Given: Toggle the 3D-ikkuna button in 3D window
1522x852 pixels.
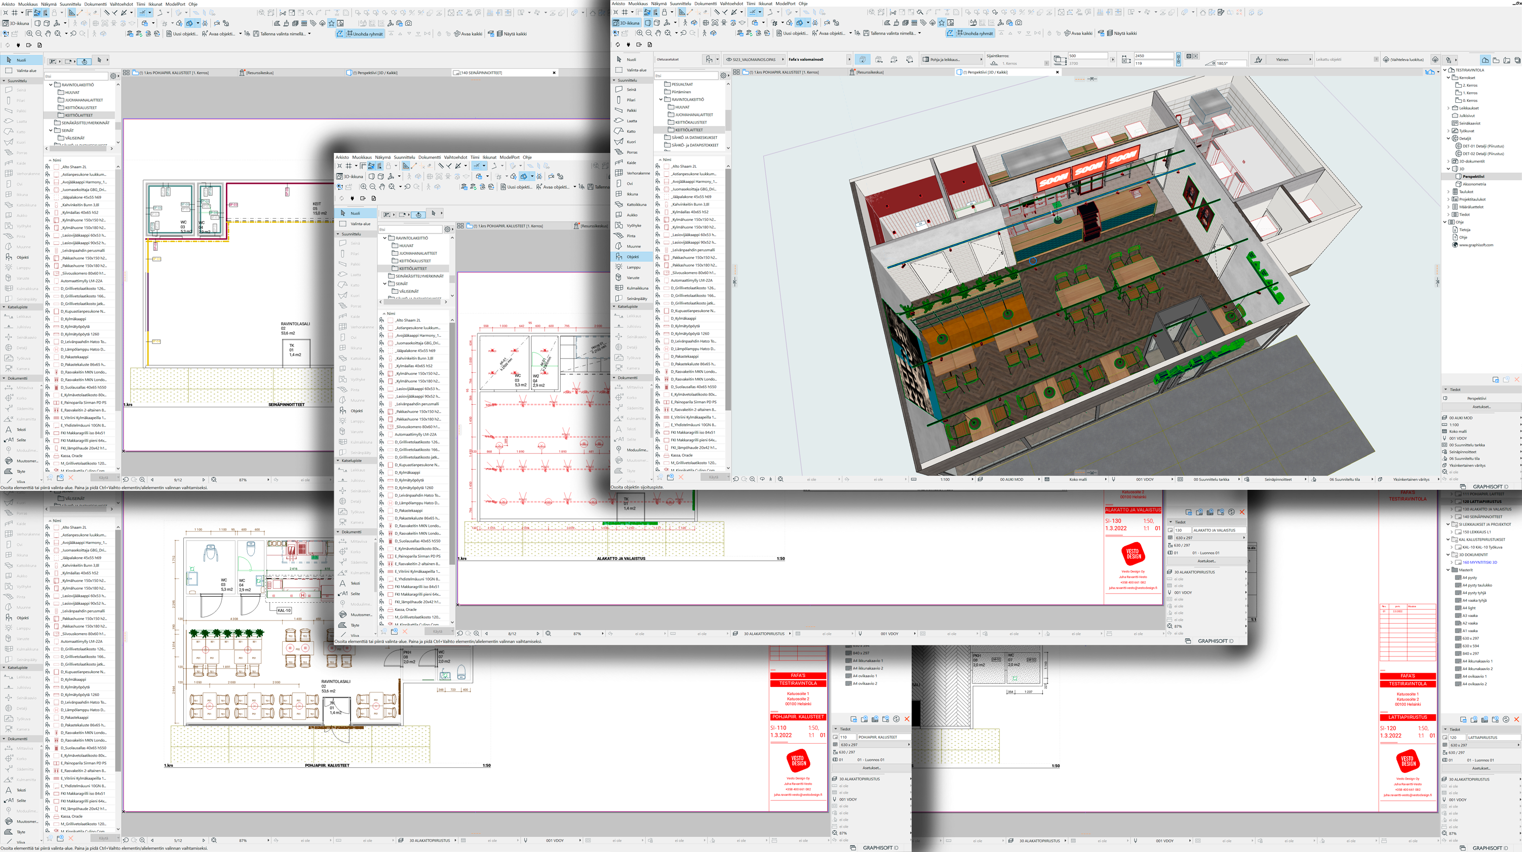Looking at the screenshot, I should [x=627, y=22].
